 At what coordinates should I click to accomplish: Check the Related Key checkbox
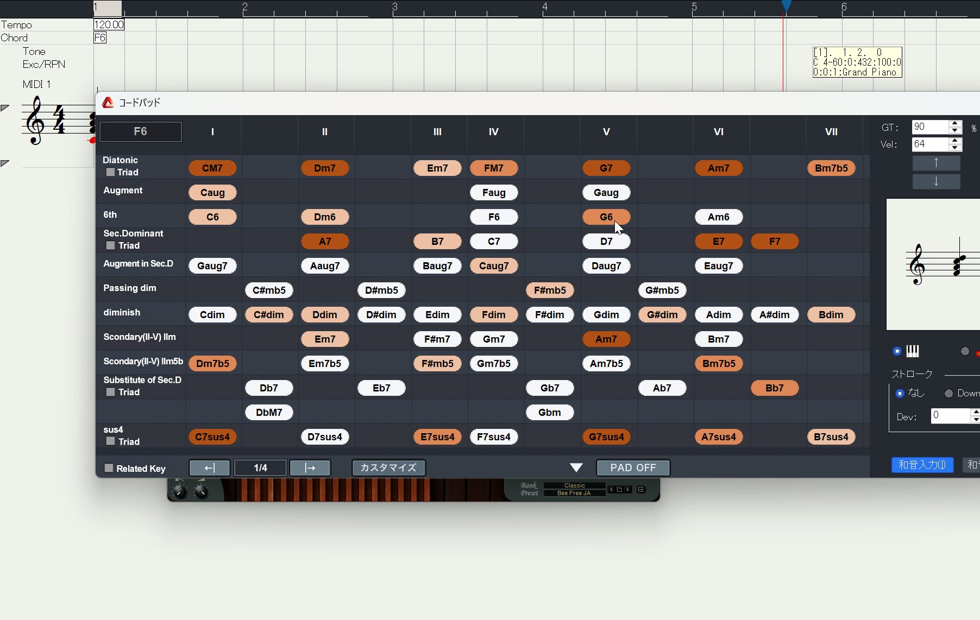pyautogui.click(x=109, y=468)
